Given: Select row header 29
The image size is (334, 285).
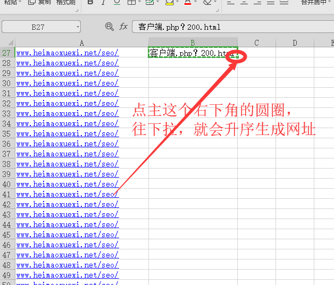Looking at the screenshot, I should tap(6, 73).
